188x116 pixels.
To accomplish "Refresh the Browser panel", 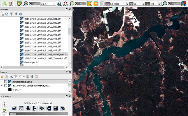I will pos(7,14).
